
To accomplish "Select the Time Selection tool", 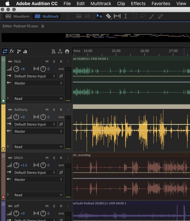I will pos(125,16).
